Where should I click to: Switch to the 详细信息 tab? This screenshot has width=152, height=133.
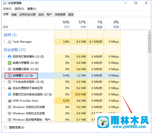[x=60, y=15]
